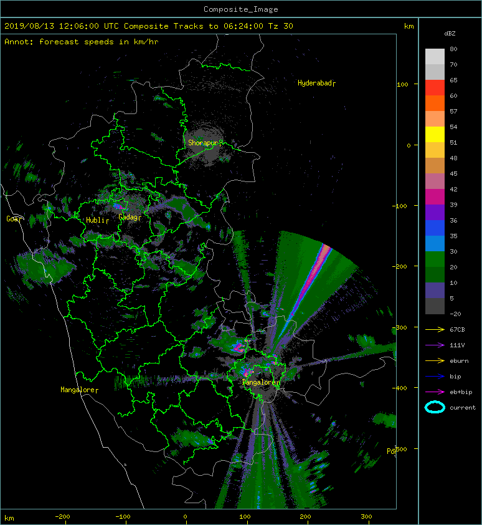Click the gray clutter echo around Shorapur
Image resolution: width=482 pixels, height=525 pixels.
(204, 146)
